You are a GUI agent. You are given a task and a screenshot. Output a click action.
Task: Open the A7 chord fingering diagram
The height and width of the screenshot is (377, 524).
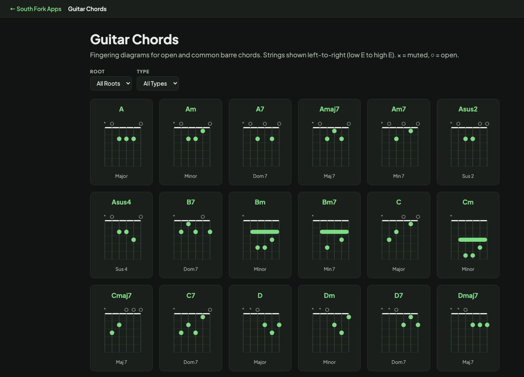pos(260,142)
